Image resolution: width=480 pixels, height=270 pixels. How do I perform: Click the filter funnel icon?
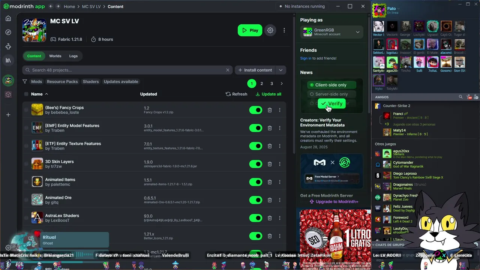25,81
